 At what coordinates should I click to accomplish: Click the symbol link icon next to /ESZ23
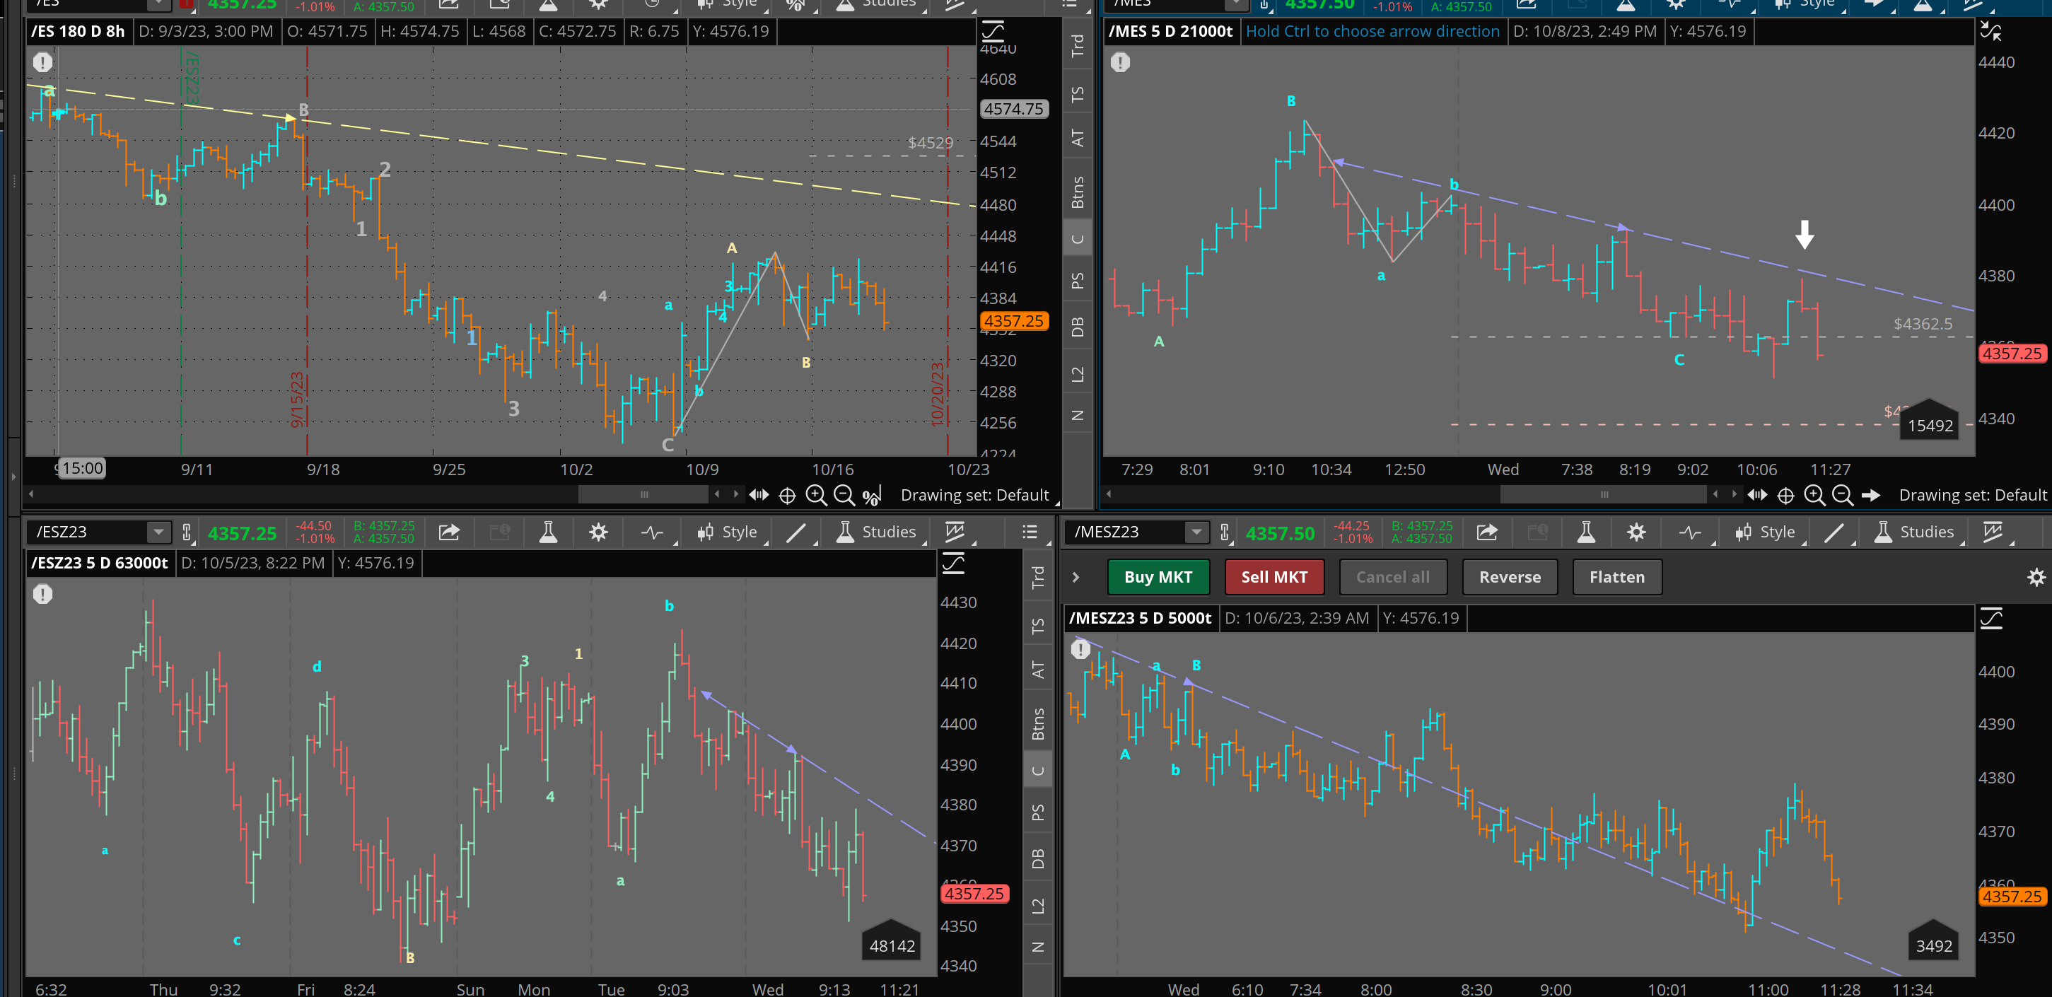coord(187,532)
